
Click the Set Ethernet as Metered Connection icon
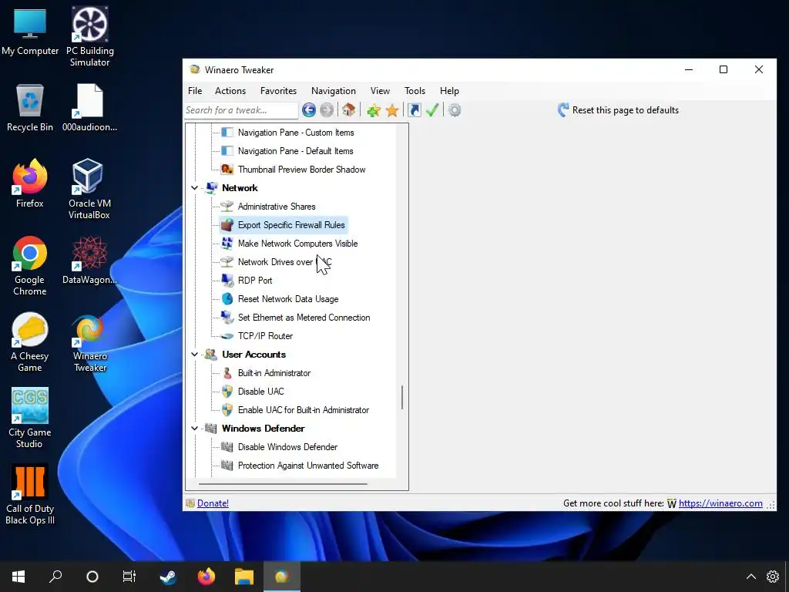(x=227, y=317)
